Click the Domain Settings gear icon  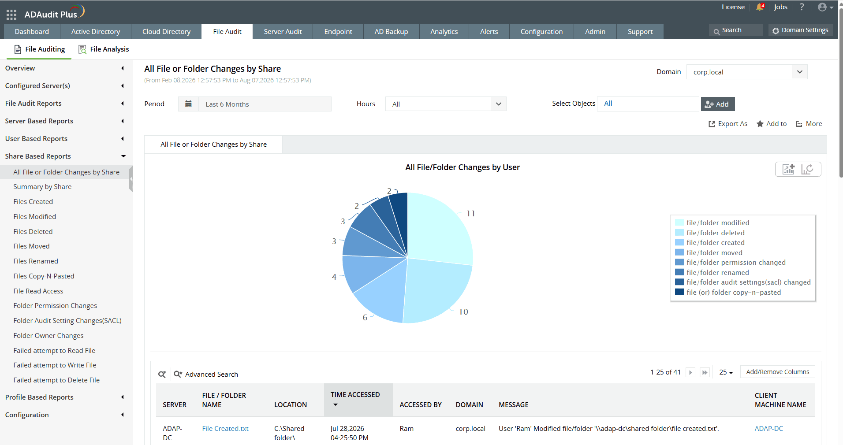tap(776, 31)
